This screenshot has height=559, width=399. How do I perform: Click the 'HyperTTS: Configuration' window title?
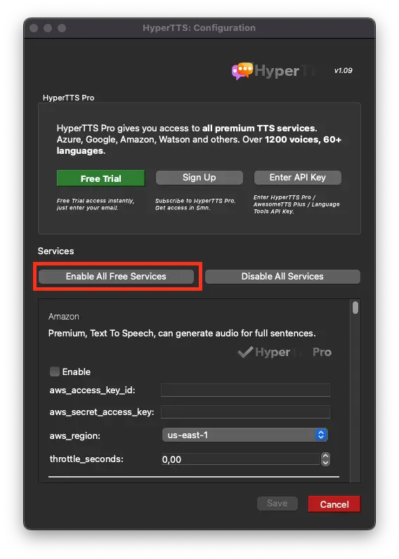point(199,28)
